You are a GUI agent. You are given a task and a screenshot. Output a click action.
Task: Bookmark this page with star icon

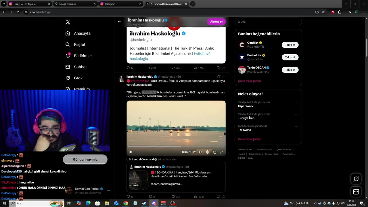(323, 12)
